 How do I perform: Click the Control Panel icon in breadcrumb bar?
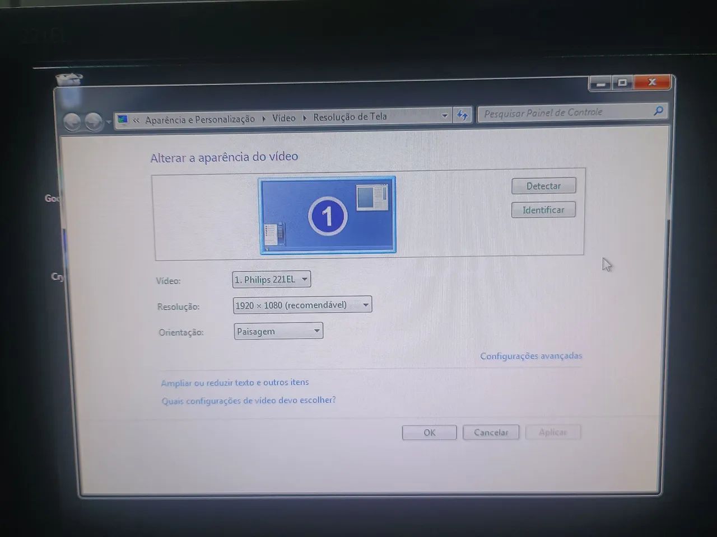point(123,119)
